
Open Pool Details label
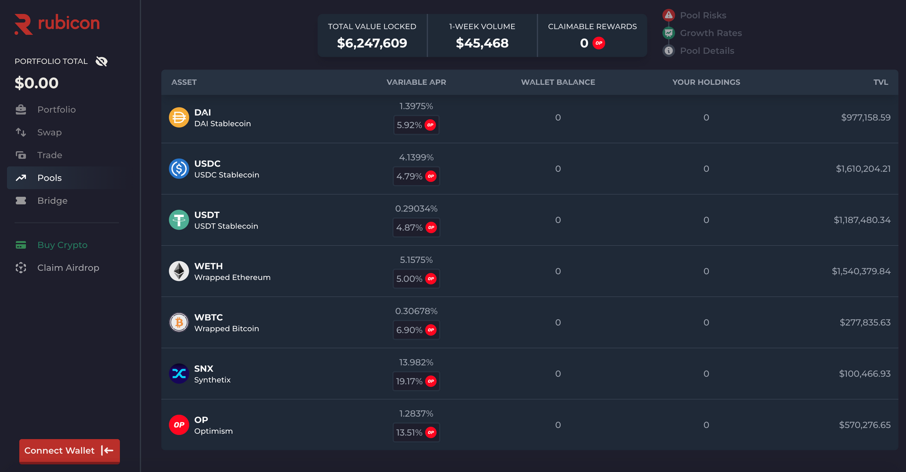coord(707,51)
